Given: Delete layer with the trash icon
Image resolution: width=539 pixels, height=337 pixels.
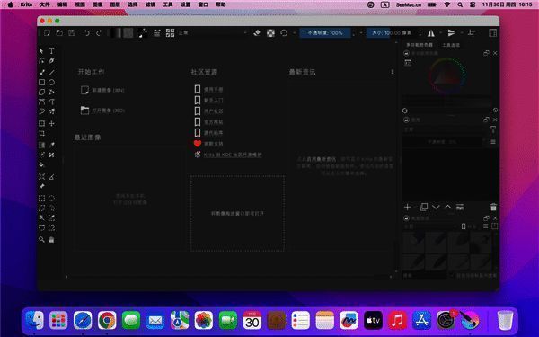Looking at the screenshot, I should [493, 207].
